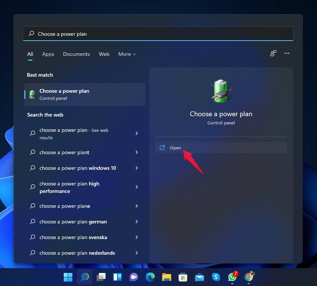The image size is (317, 286).
Task: Open Task View from the taskbar
Action: click(x=101, y=277)
